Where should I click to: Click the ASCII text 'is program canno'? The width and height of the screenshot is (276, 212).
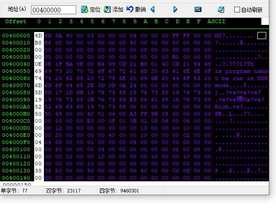click(242, 71)
